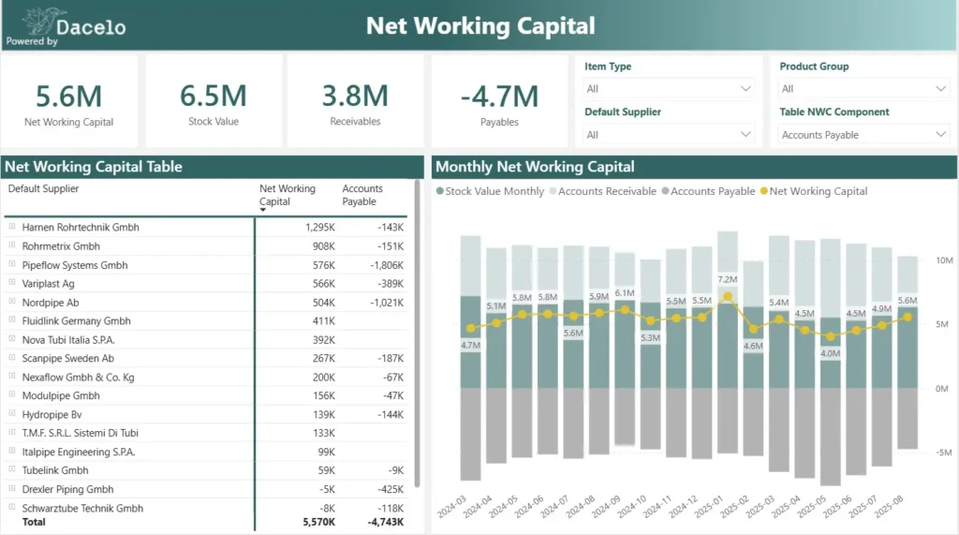Click plus icon beside Scanpipe Sweden Ab
Viewport: 959px width, 535px height.
[12, 358]
